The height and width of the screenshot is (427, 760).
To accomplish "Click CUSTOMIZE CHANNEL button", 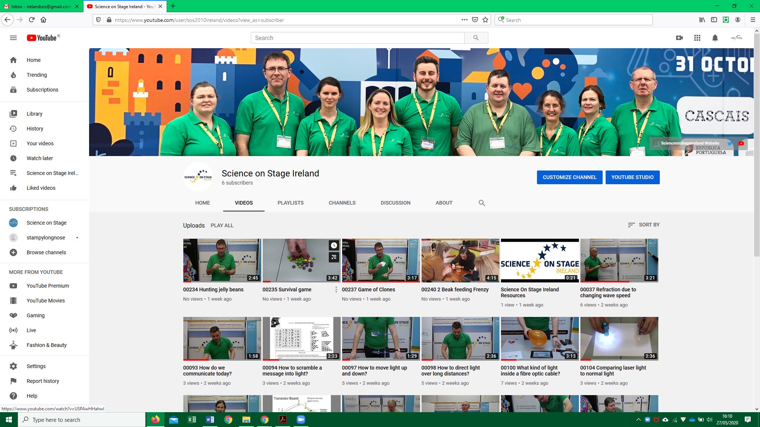I will coord(570,177).
